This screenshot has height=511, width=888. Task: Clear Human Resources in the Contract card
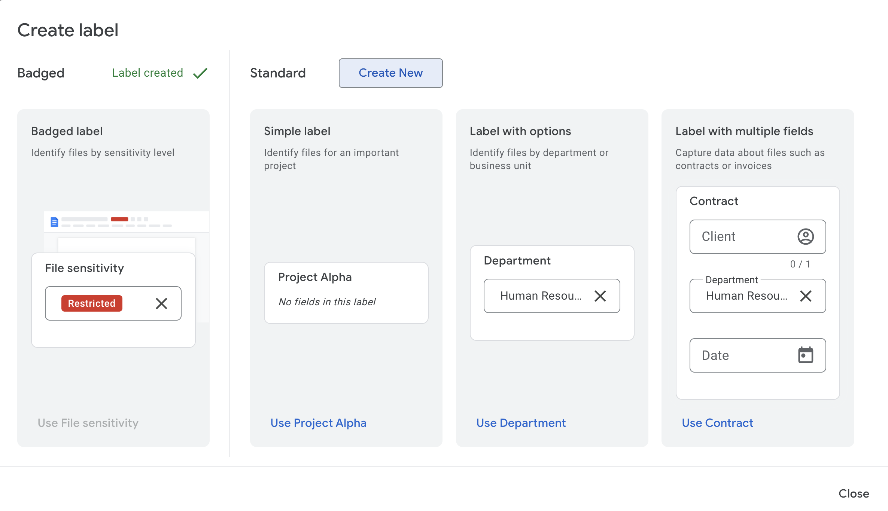(806, 296)
